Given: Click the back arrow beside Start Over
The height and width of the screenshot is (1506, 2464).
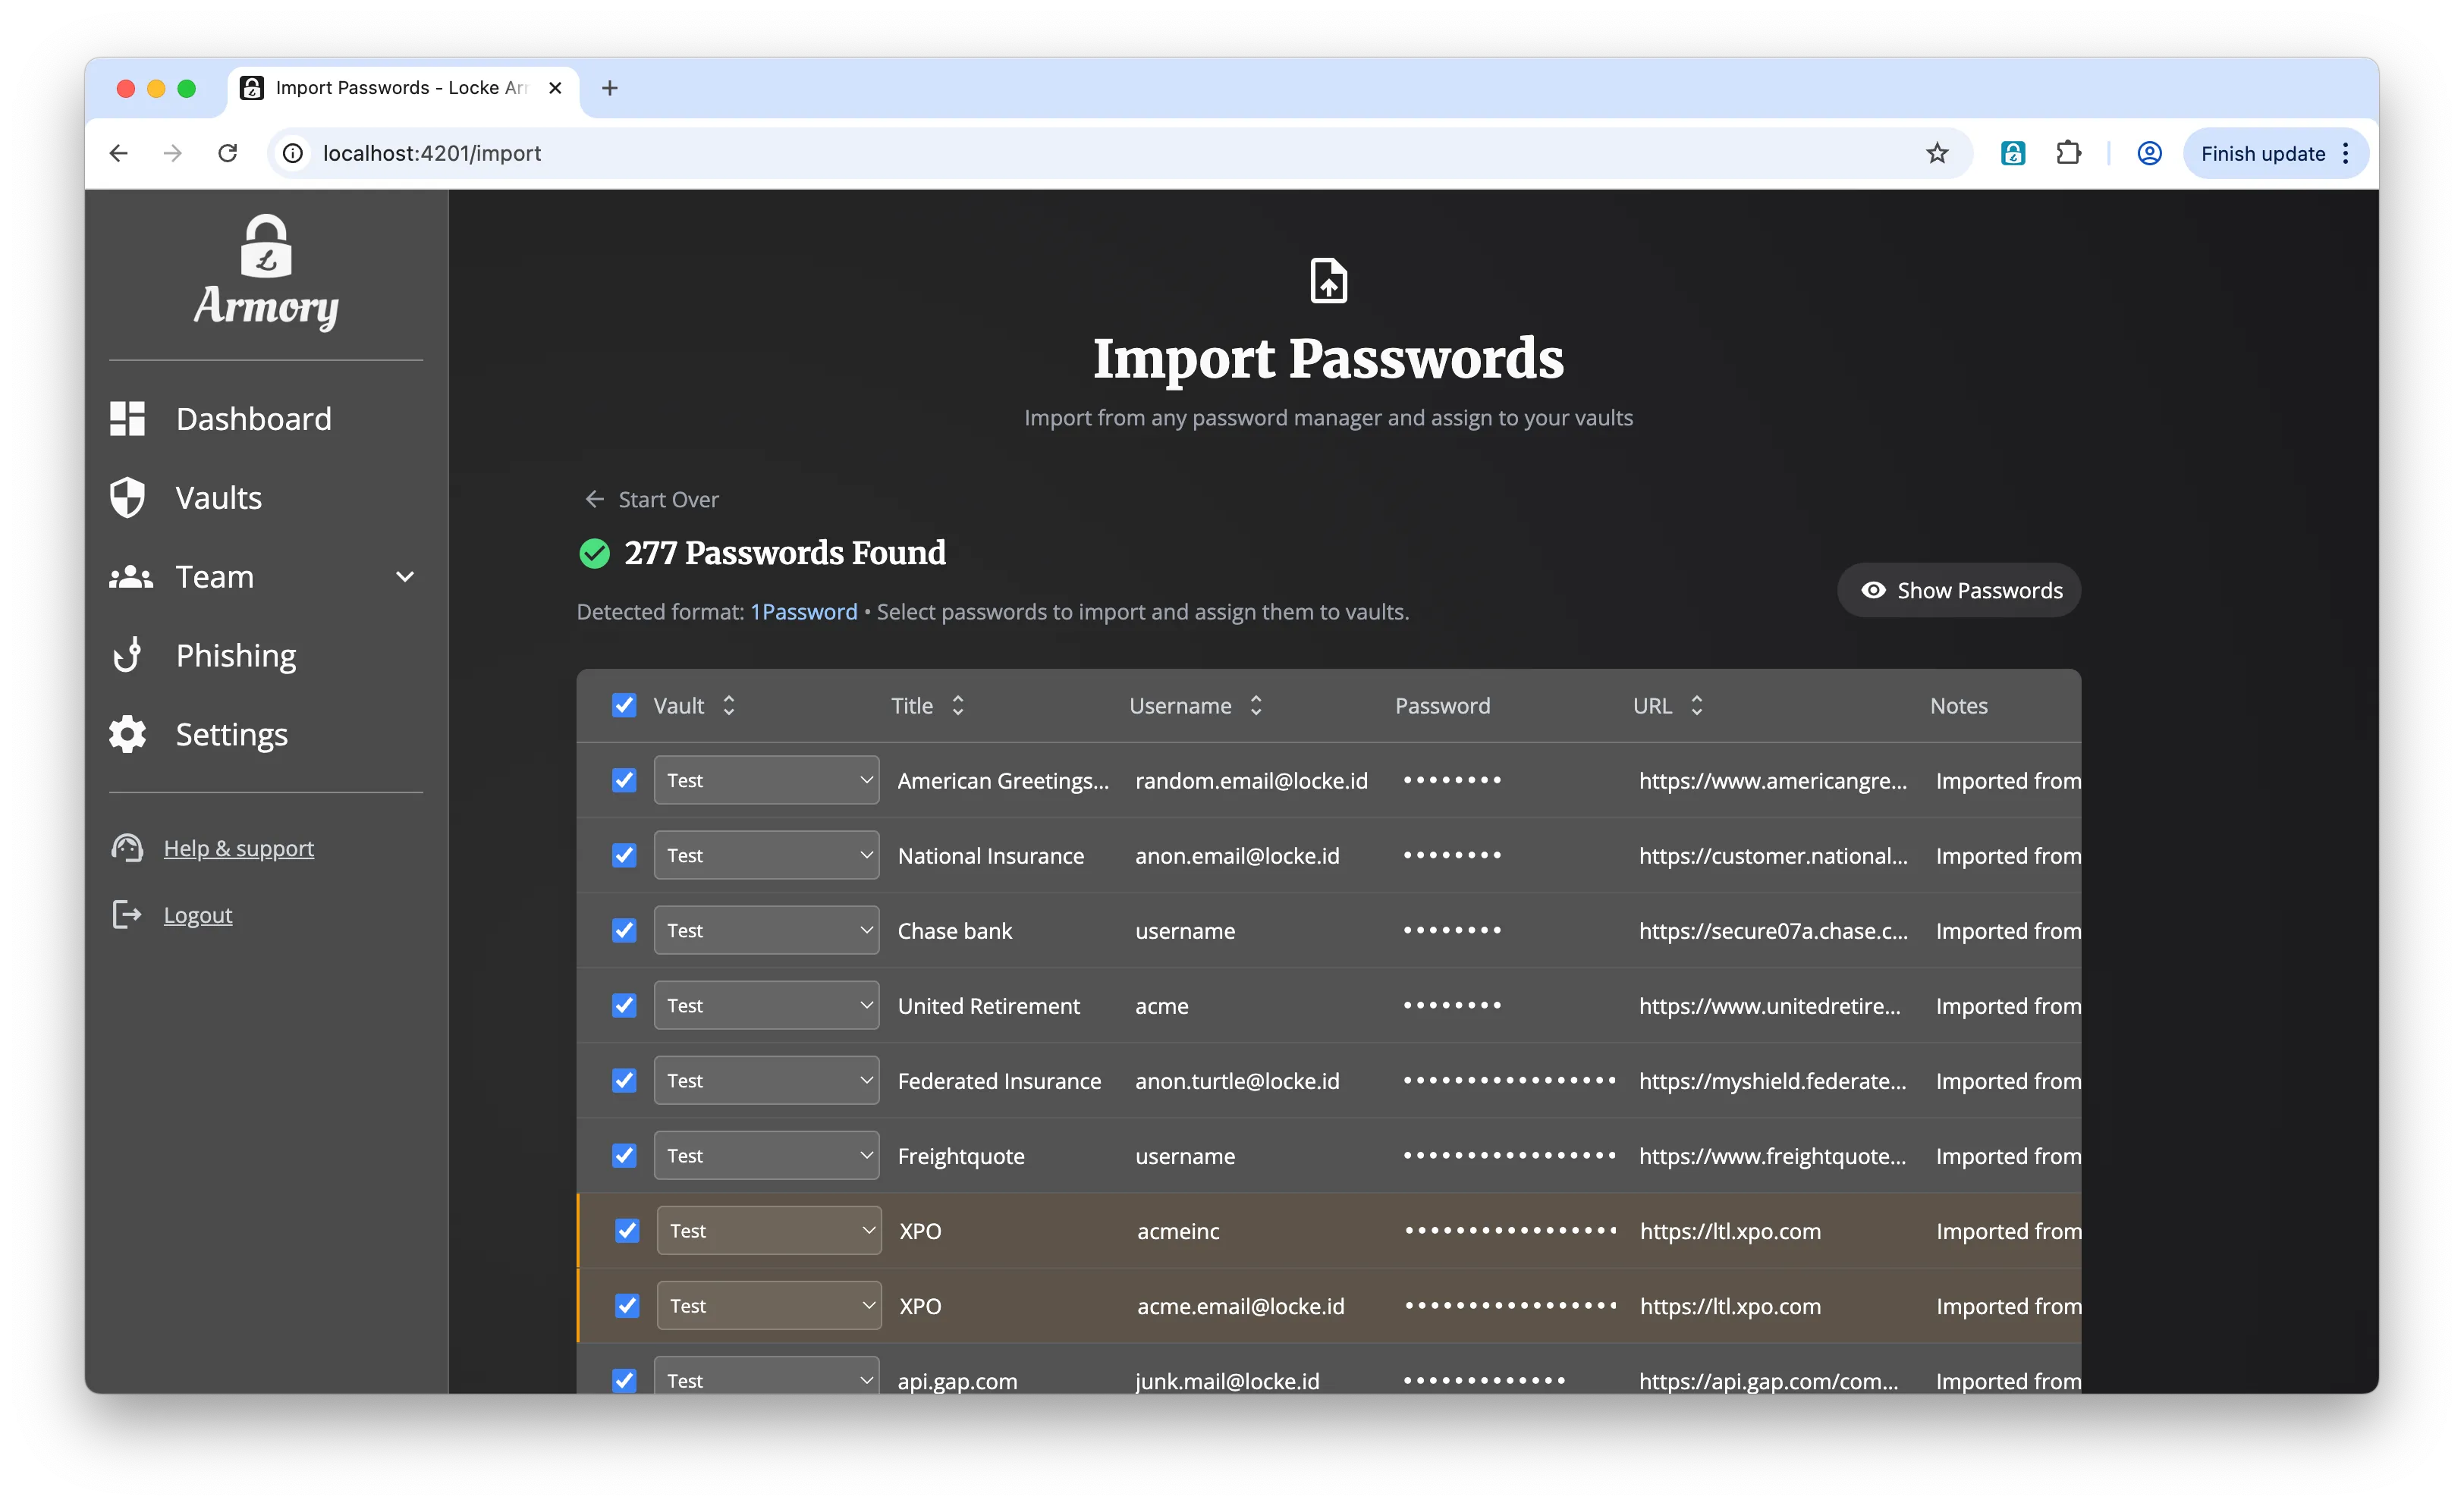Looking at the screenshot, I should [594, 499].
